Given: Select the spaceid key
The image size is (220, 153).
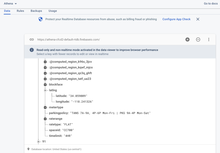Looking at the screenshot, I should click(55, 130).
